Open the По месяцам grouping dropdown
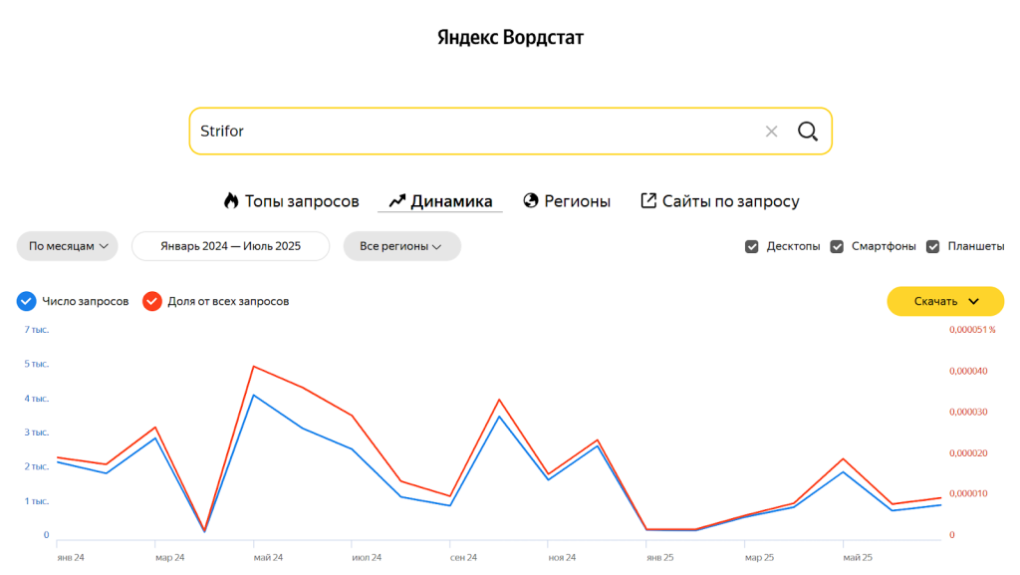The height and width of the screenshot is (575, 1020). tap(67, 246)
